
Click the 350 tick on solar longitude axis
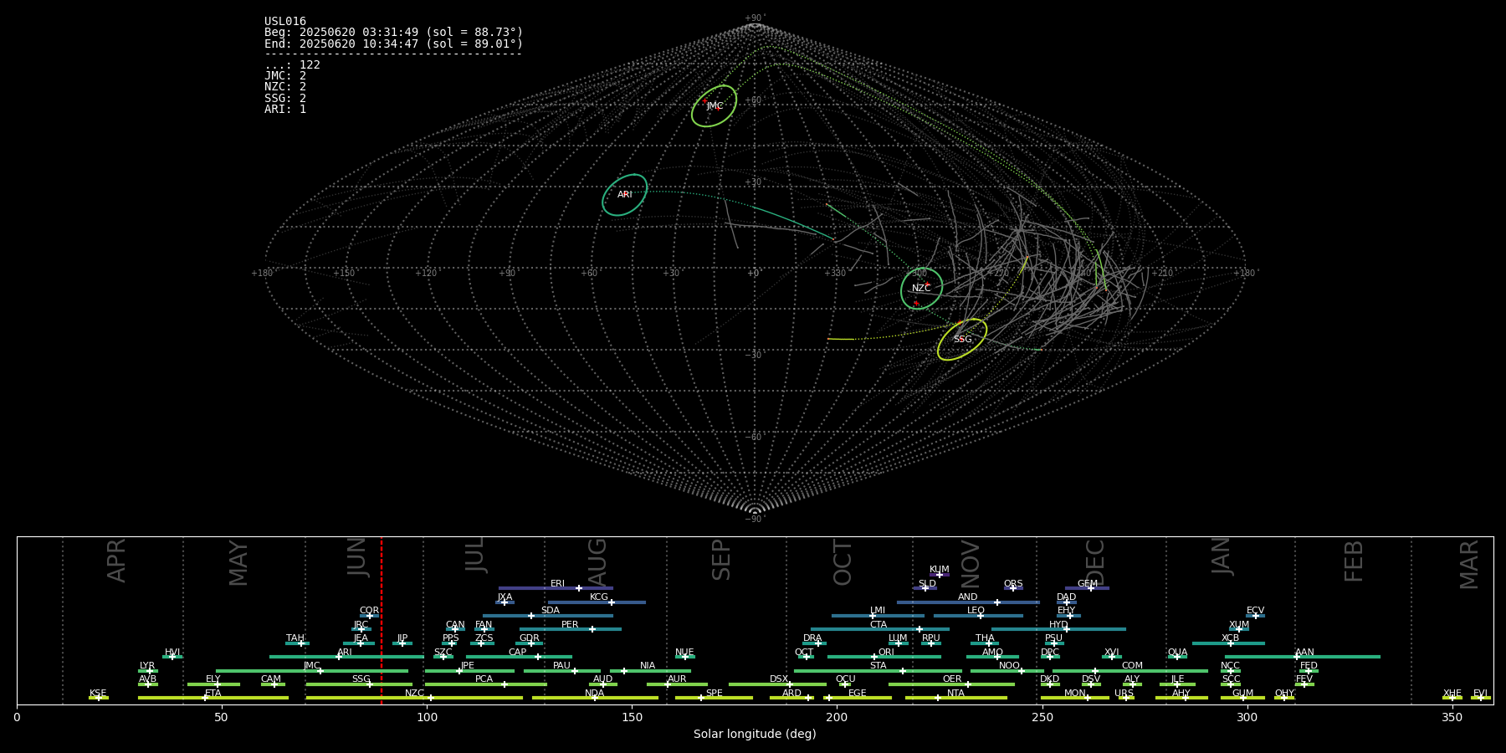[x=1452, y=717]
